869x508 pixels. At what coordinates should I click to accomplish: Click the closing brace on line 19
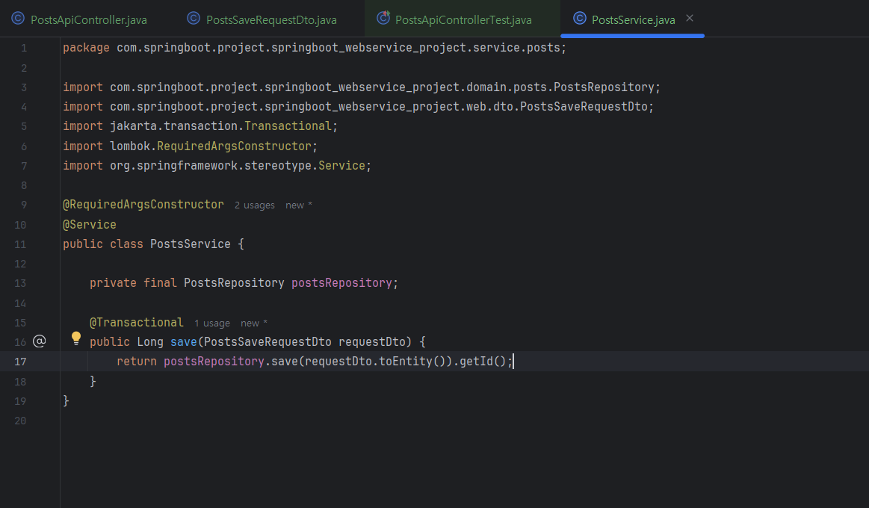(66, 400)
